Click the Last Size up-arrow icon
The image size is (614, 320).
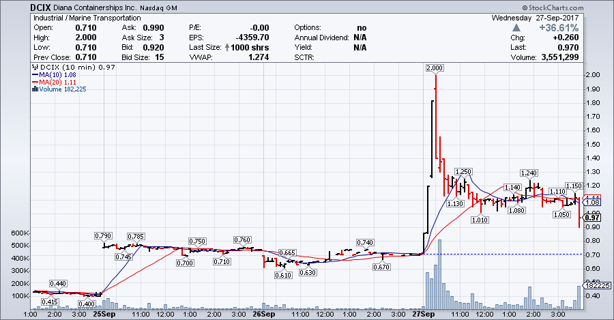click(x=227, y=47)
